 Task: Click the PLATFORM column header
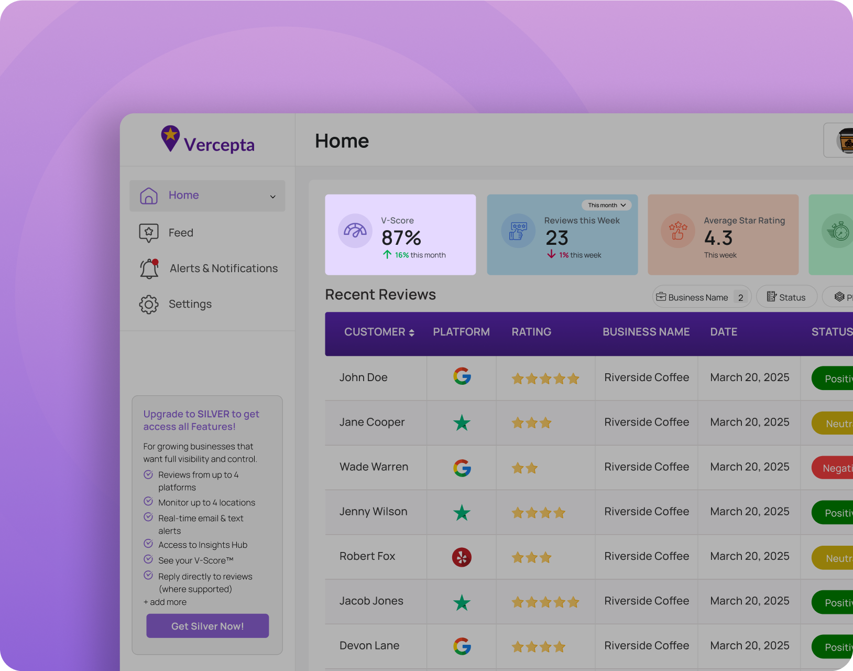click(x=461, y=332)
